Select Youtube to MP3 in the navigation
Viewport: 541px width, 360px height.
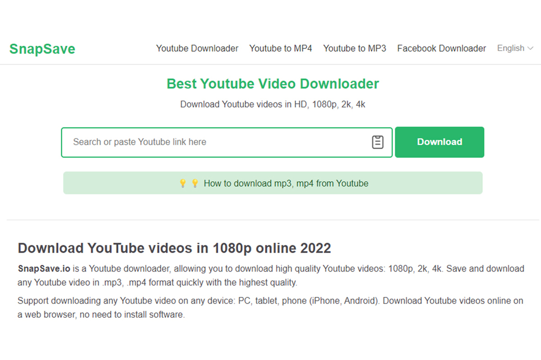[354, 48]
